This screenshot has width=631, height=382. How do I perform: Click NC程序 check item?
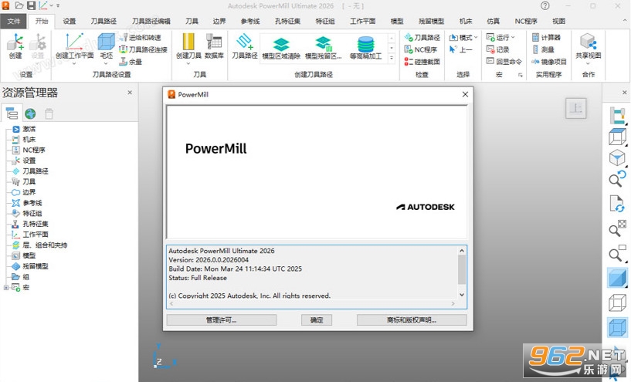tap(420, 49)
